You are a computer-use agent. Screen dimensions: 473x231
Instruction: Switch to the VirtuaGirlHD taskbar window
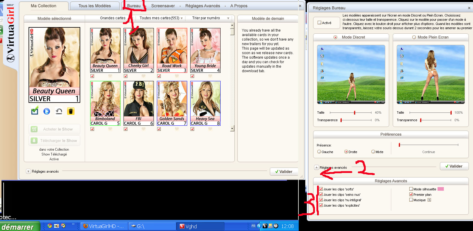coord(104,226)
